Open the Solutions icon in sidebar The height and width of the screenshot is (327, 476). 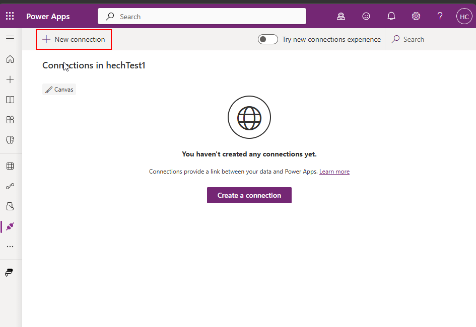pyautogui.click(x=10, y=206)
